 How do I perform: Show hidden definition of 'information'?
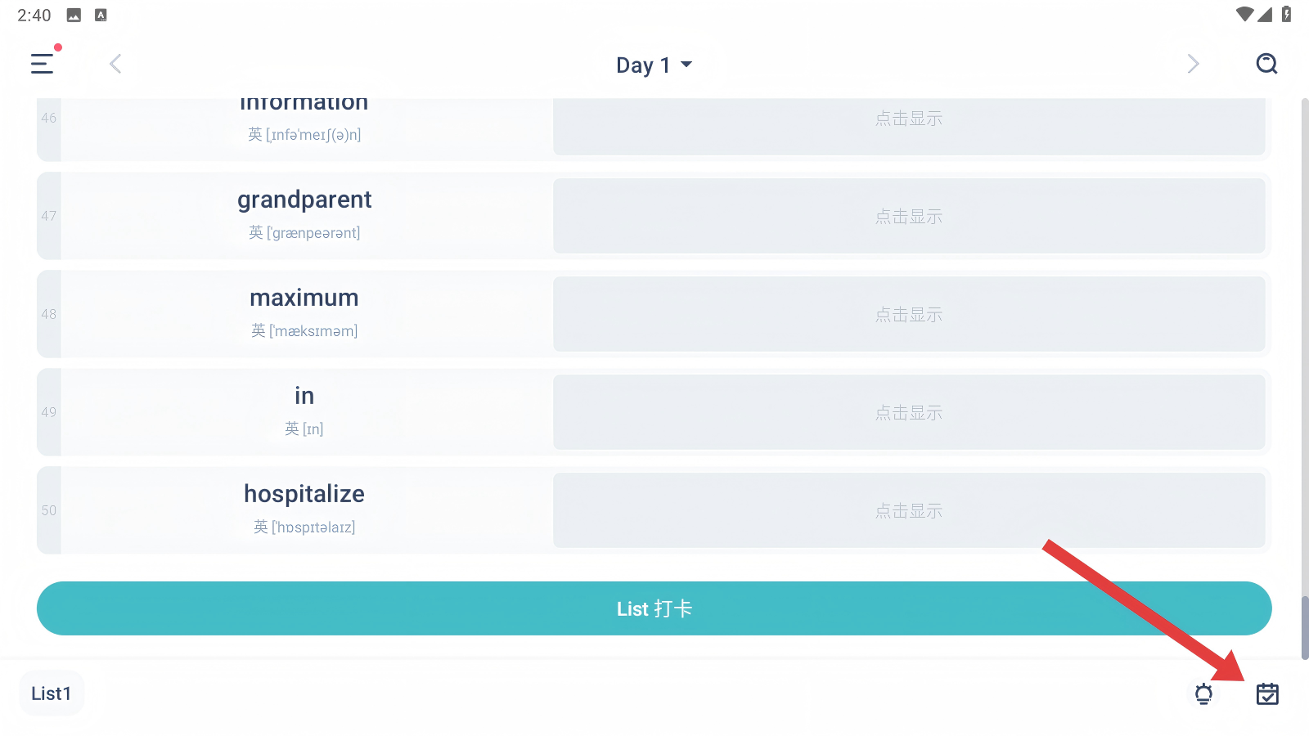[x=909, y=123]
